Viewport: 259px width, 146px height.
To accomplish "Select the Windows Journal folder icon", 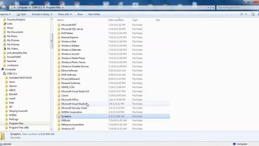I will point(59,54).
